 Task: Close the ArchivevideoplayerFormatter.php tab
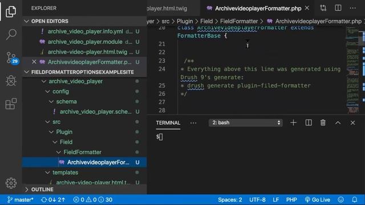[307, 8]
